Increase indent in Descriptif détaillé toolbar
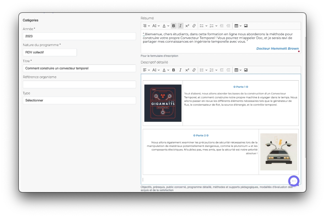Screen dimensions: 325x217 (229, 70)
